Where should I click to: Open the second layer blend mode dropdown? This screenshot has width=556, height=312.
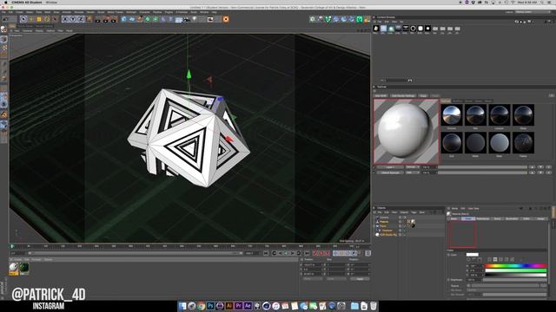click(x=412, y=172)
